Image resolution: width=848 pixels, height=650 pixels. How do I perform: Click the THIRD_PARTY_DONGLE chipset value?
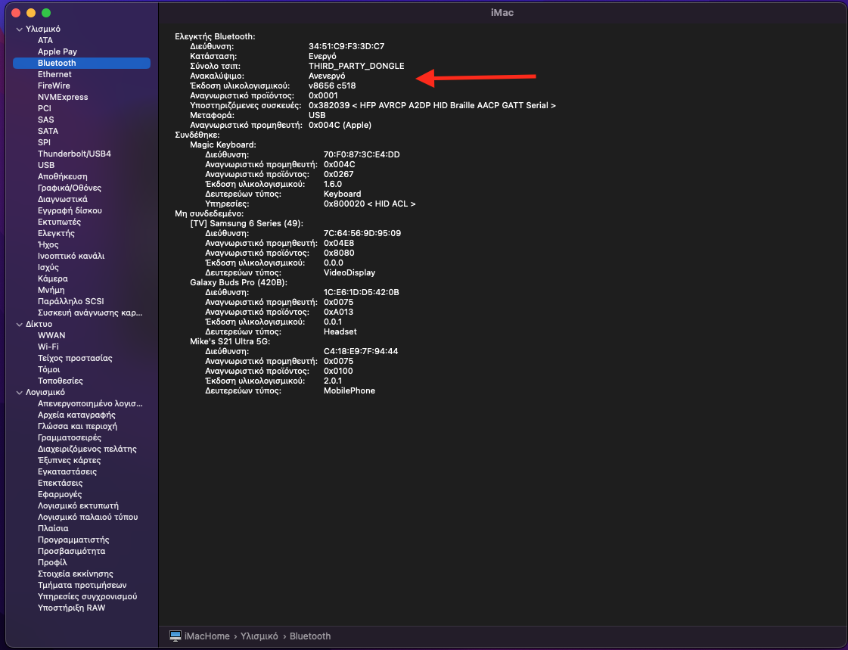(x=356, y=66)
